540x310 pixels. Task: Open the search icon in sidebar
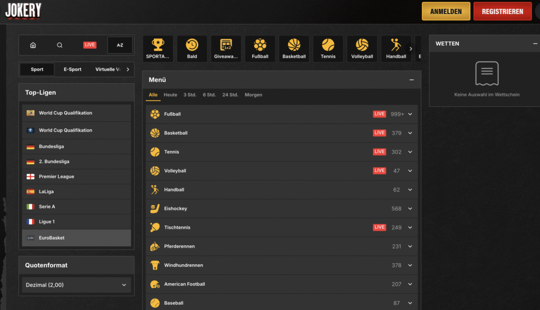pyautogui.click(x=60, y=45)
